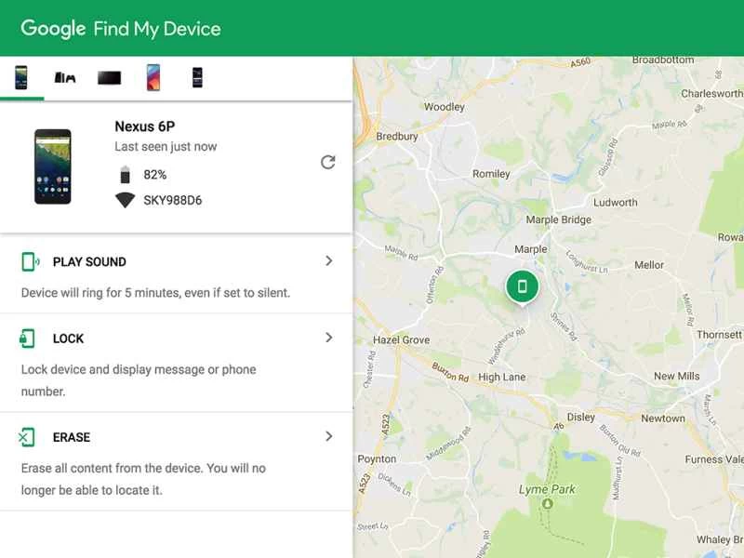744x558 pixels.
Task: Select the black TV device tab
Action: tap(110, 77)
